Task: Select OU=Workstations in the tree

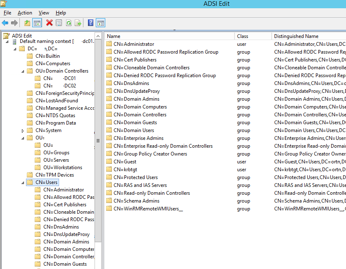Action: pyautogui.click(x=63, y=168)
